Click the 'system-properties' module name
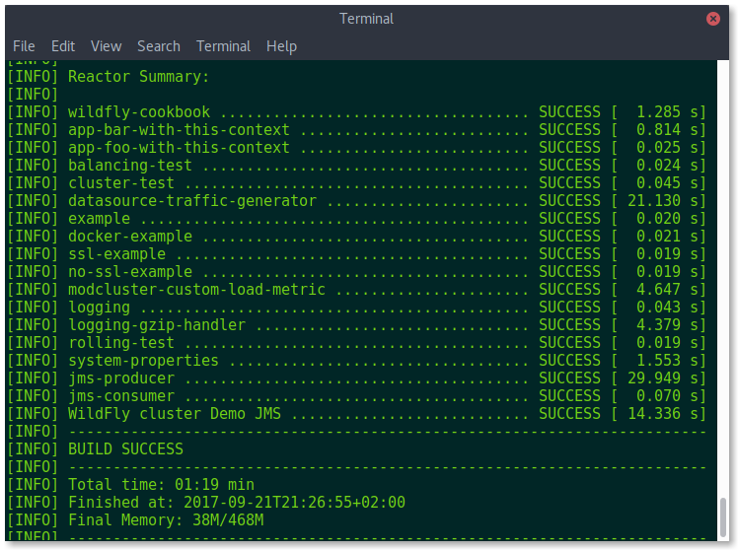Screen dimensions: 738x550 (x=143, y=361)
